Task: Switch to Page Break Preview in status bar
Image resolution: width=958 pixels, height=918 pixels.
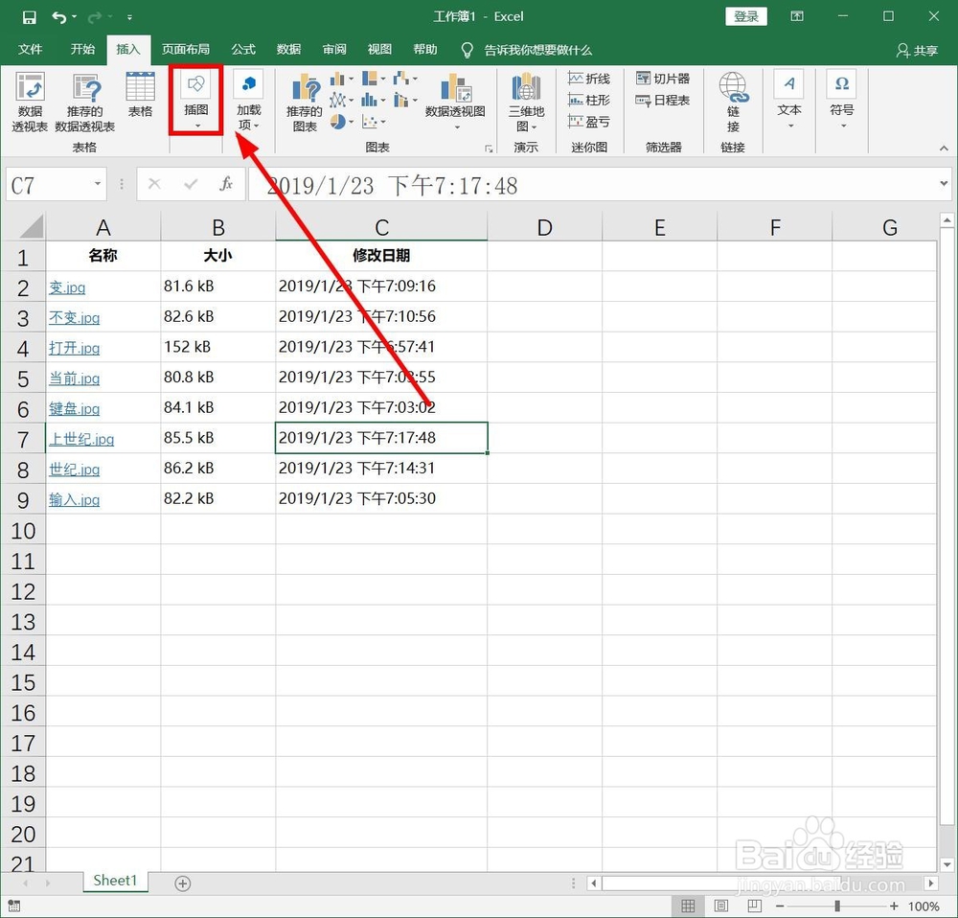Action: pyautogui.click(x=755, y=906)
